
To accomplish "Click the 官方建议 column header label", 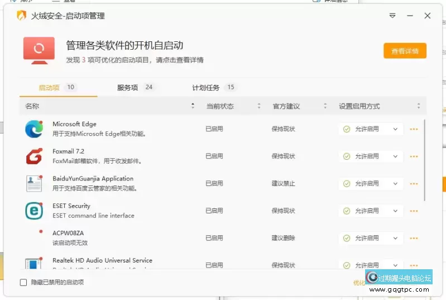I will coord(286,106).
